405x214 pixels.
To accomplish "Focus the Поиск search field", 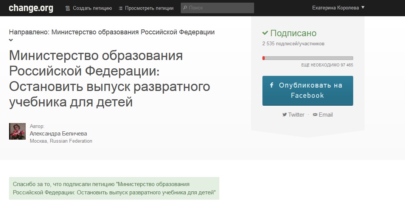I will pyautogui.click(x=217, y=8).
